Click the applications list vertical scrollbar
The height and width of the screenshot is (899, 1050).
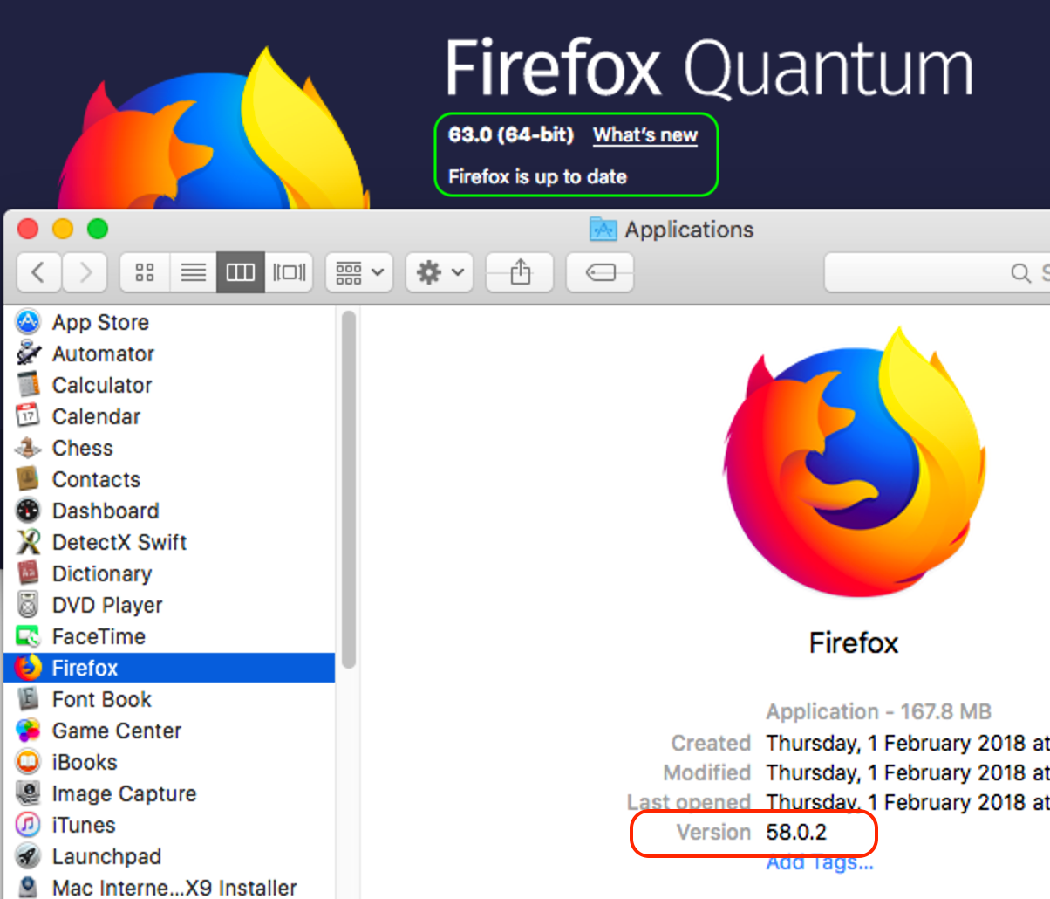349,489
